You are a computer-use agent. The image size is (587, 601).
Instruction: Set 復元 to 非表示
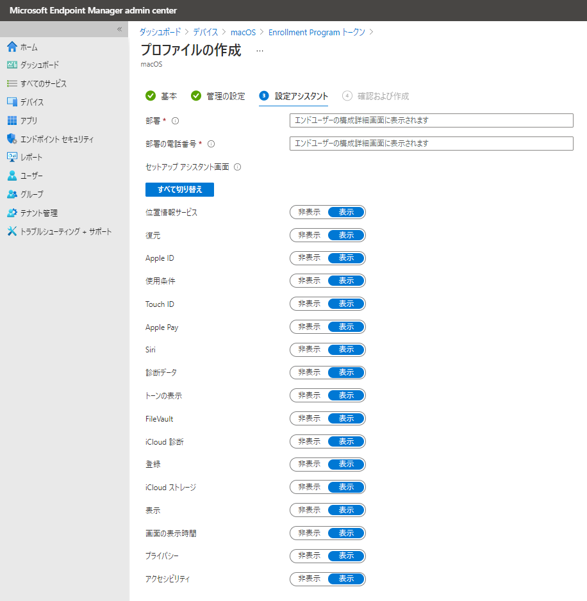tap(309, 235)
